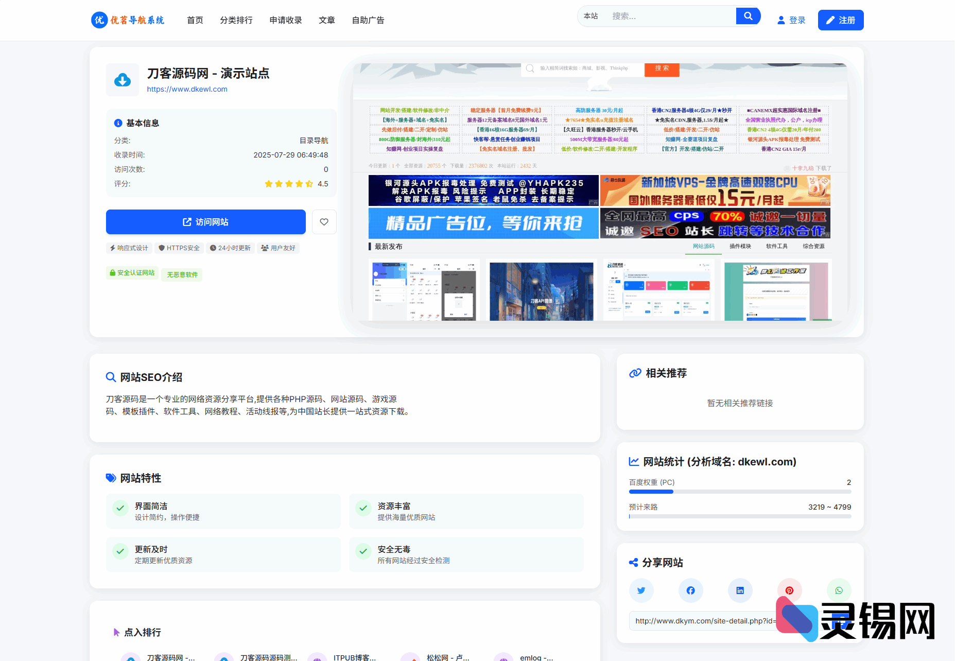Share the site on Pinterest
Image resolution: width=955 pixels, height=661 pixels.
tap(789, 590)
